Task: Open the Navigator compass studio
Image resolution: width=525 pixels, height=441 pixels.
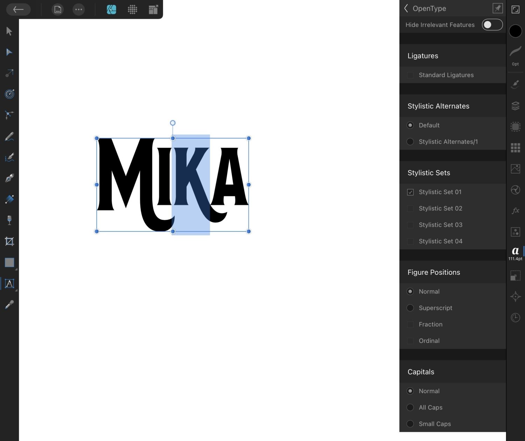Action: point(515,296)
